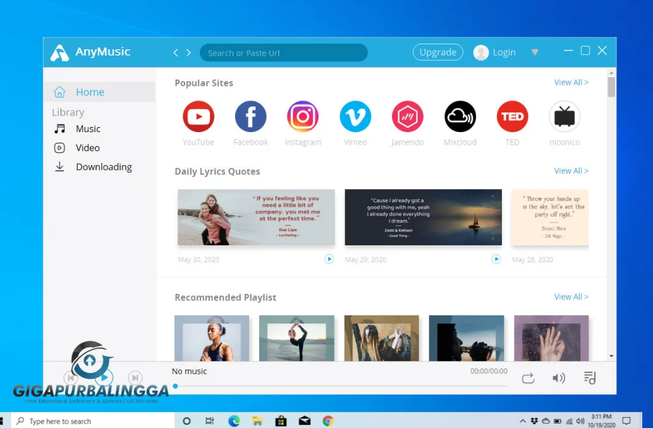The width and height of the screenshot is (653, 428).
Task: Click the Search or Paste Url field
Action: point(284,53)
